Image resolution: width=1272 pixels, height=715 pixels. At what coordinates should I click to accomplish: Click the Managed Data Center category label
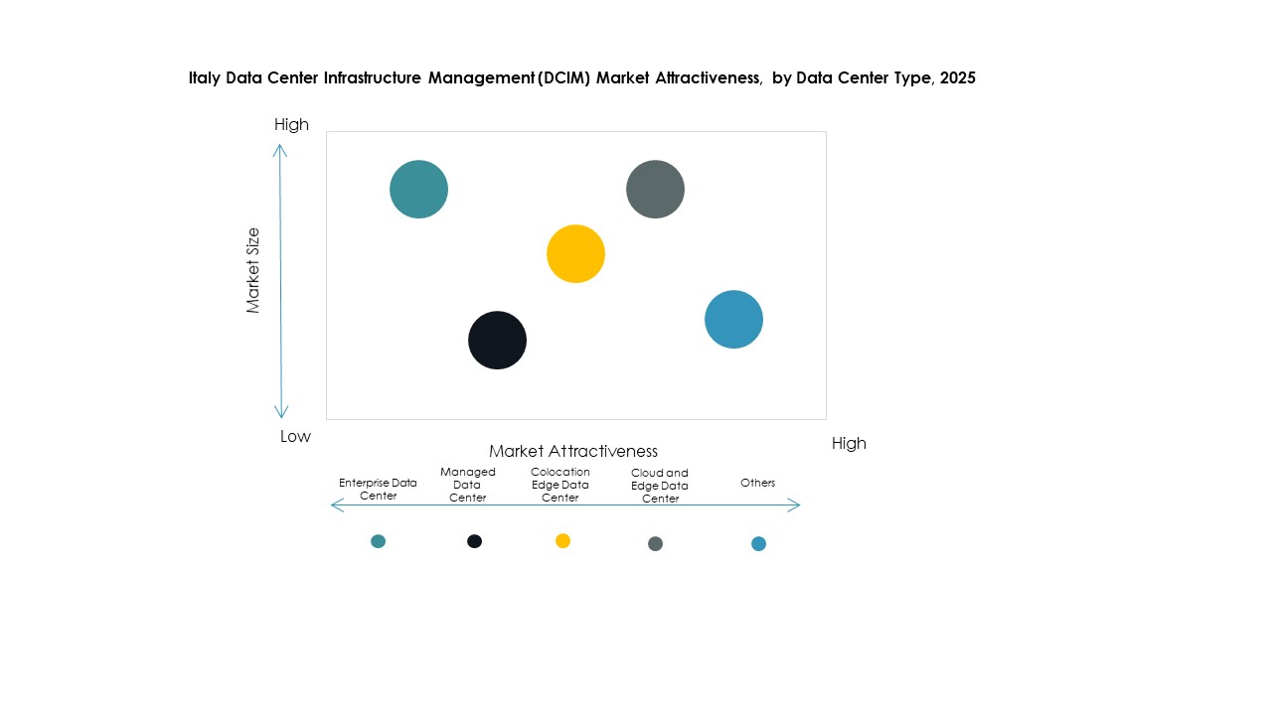tap(467, 485)
